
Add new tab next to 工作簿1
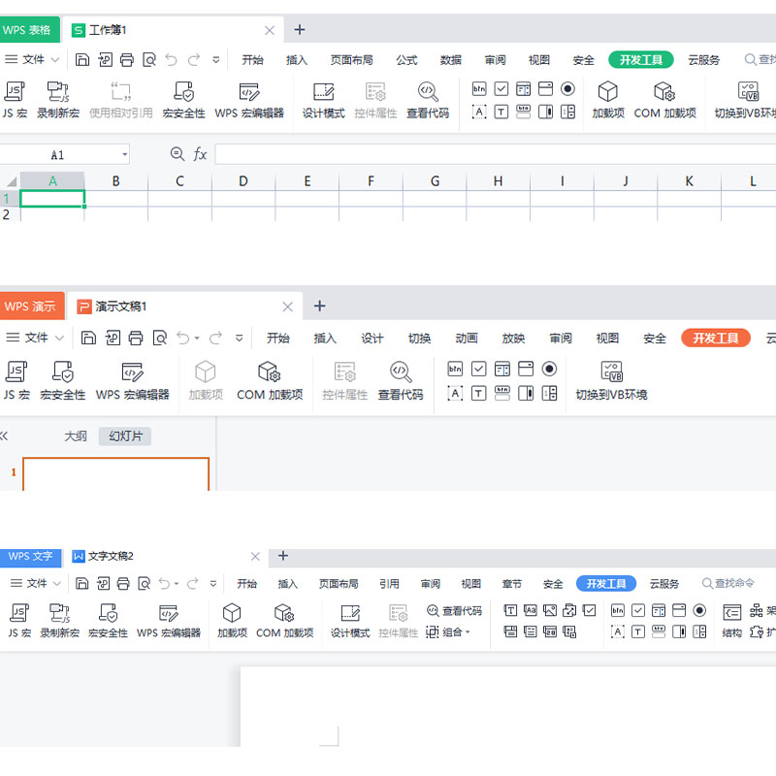300,30
